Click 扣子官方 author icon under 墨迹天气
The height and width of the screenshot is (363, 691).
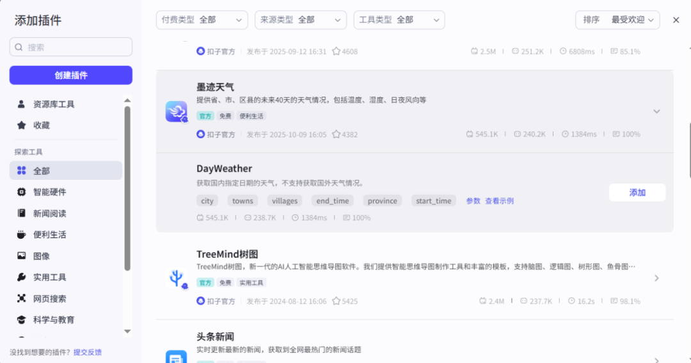pyautogui.click(x=200, y=134)
